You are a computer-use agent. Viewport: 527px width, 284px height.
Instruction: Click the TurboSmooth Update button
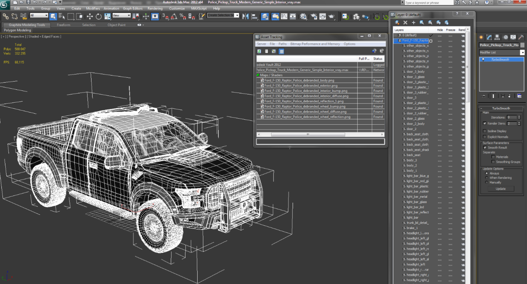coord(501,189)
